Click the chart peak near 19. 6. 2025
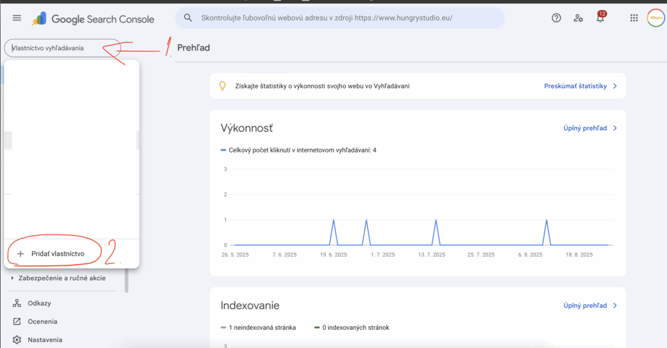The width and height of the screenshot is (667, 348). pyautogui.click(x=333, y=220)
